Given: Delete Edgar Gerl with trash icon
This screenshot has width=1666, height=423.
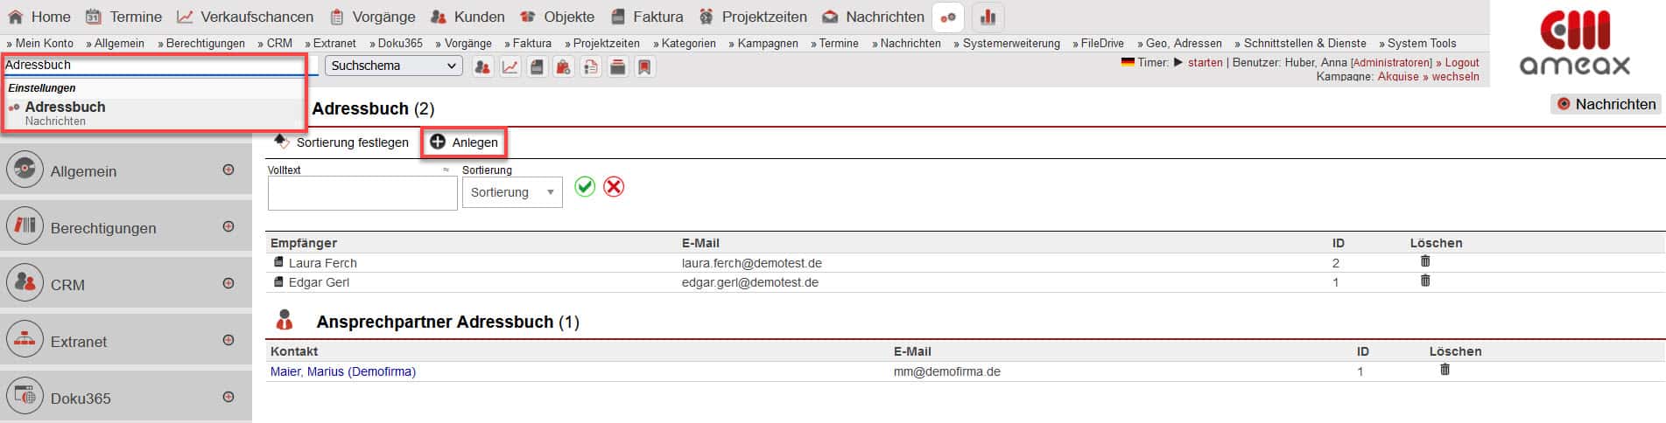Looking at the screenshot, I should tap(1424, 281).
